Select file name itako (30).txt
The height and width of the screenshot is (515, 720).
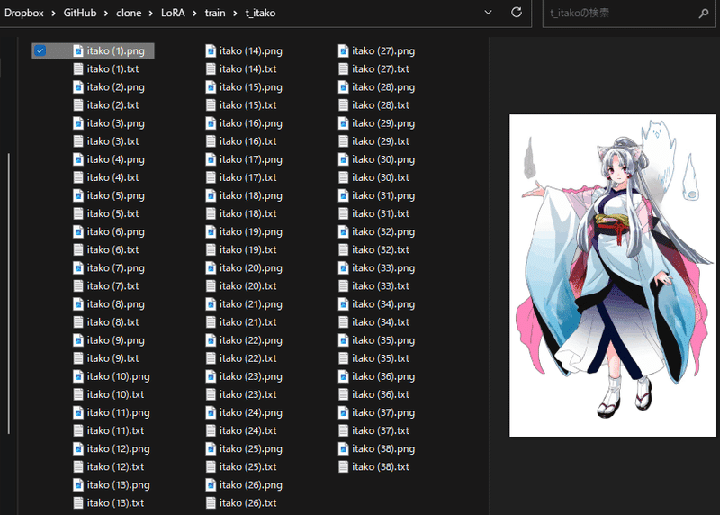(x=381, y=177)
